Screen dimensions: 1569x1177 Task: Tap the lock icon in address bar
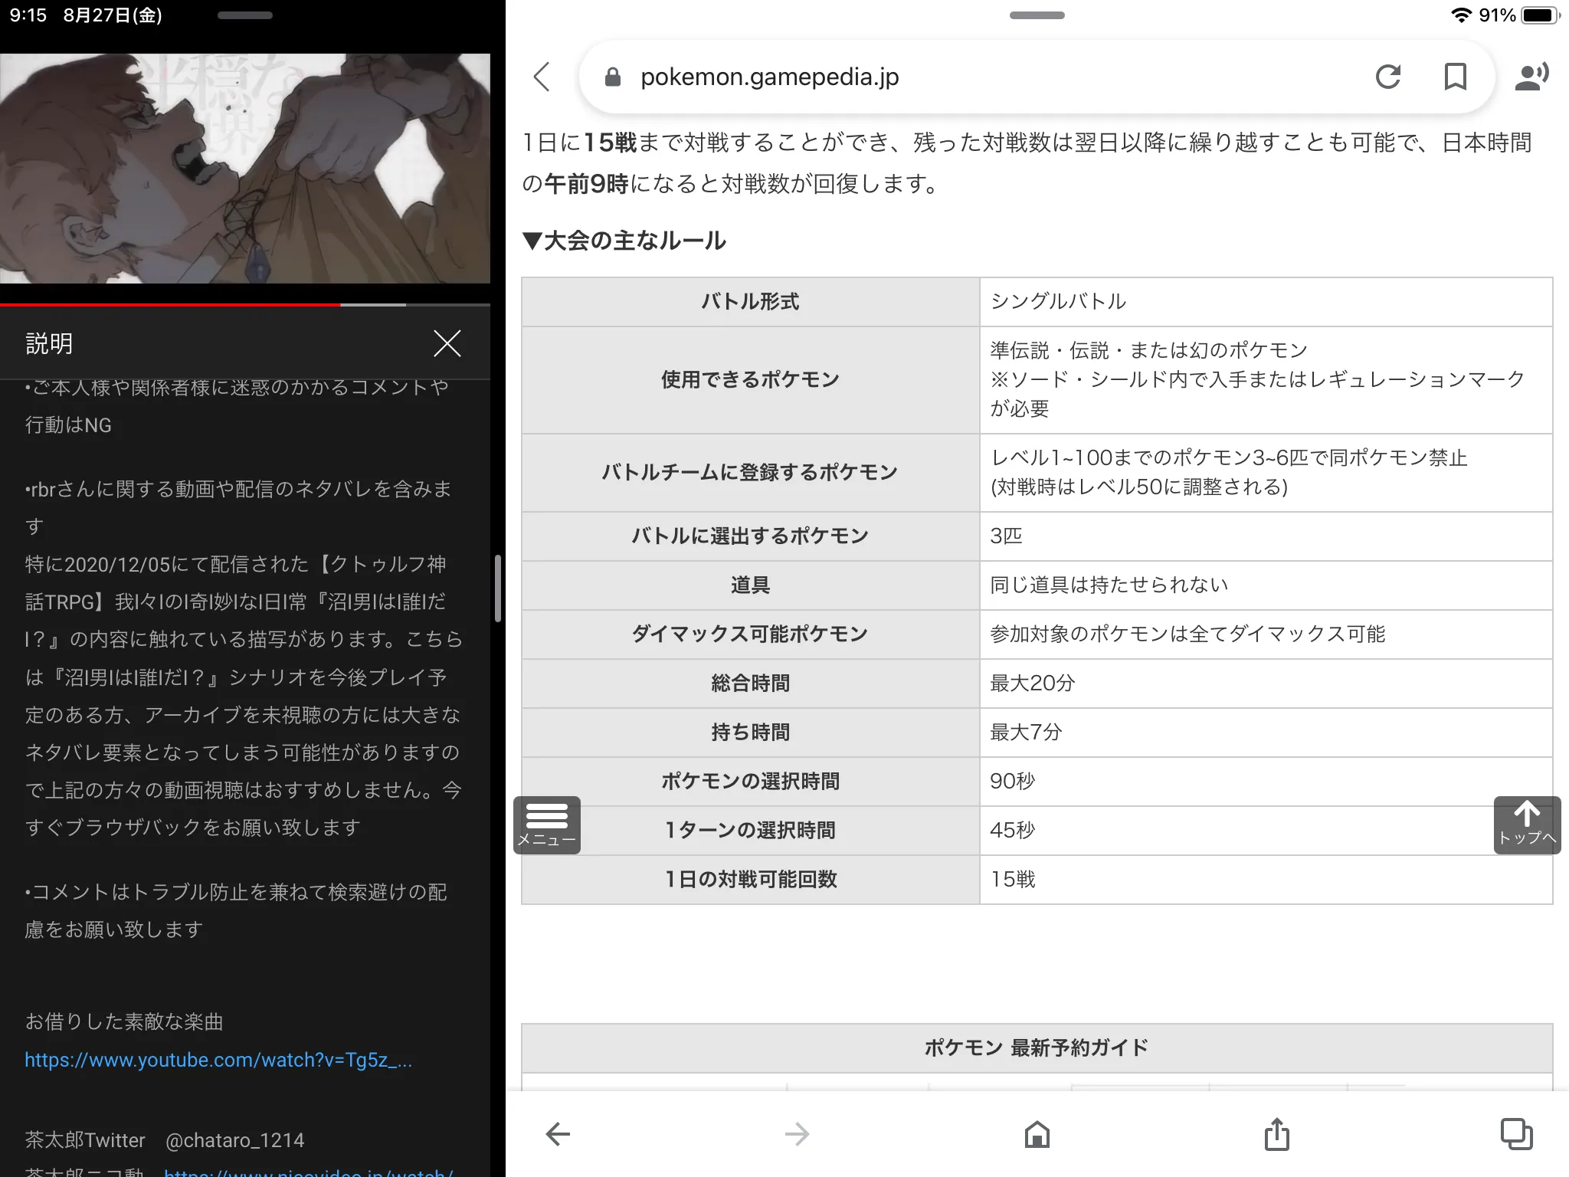[613, 77]
